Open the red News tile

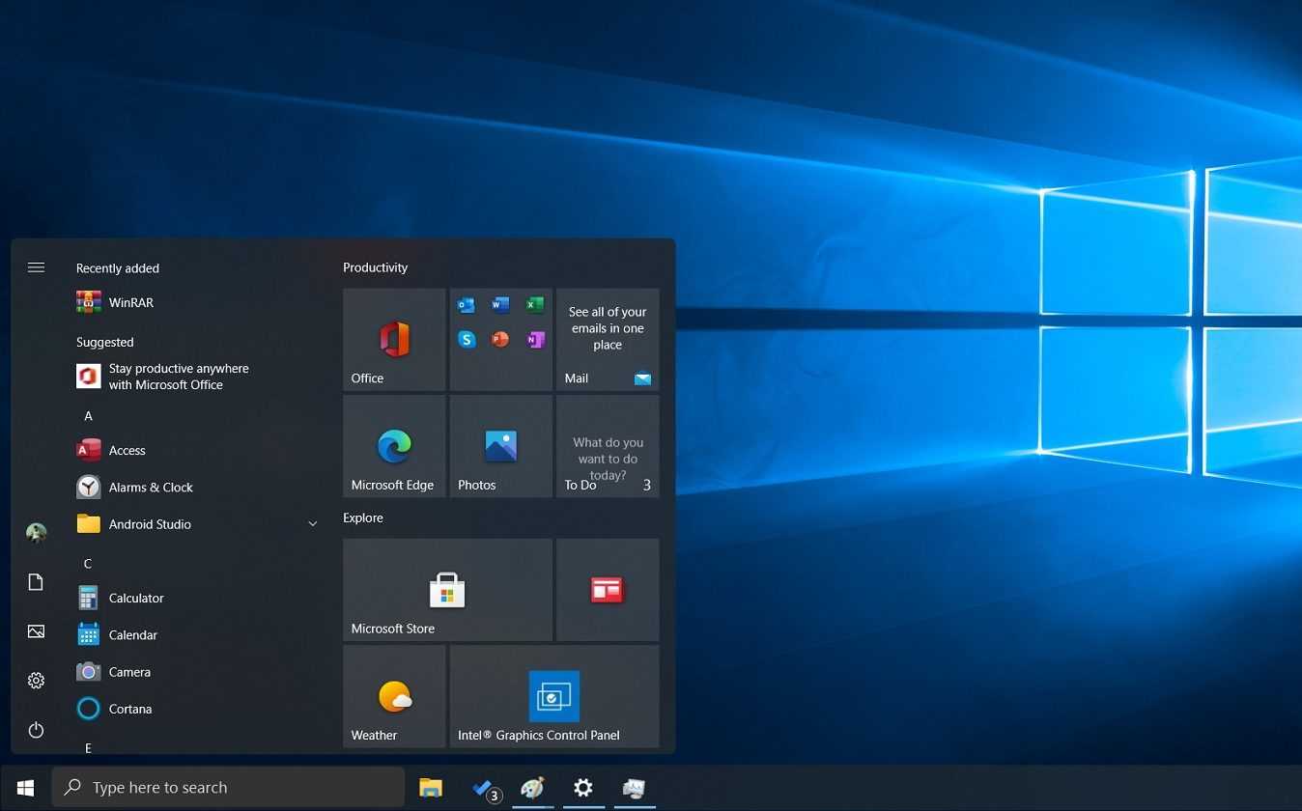[x=608, y=590]
